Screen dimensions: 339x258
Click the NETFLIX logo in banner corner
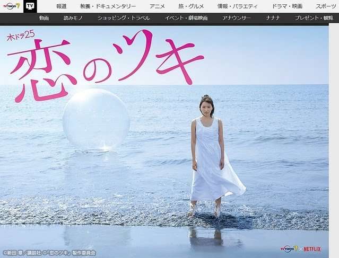312,249
